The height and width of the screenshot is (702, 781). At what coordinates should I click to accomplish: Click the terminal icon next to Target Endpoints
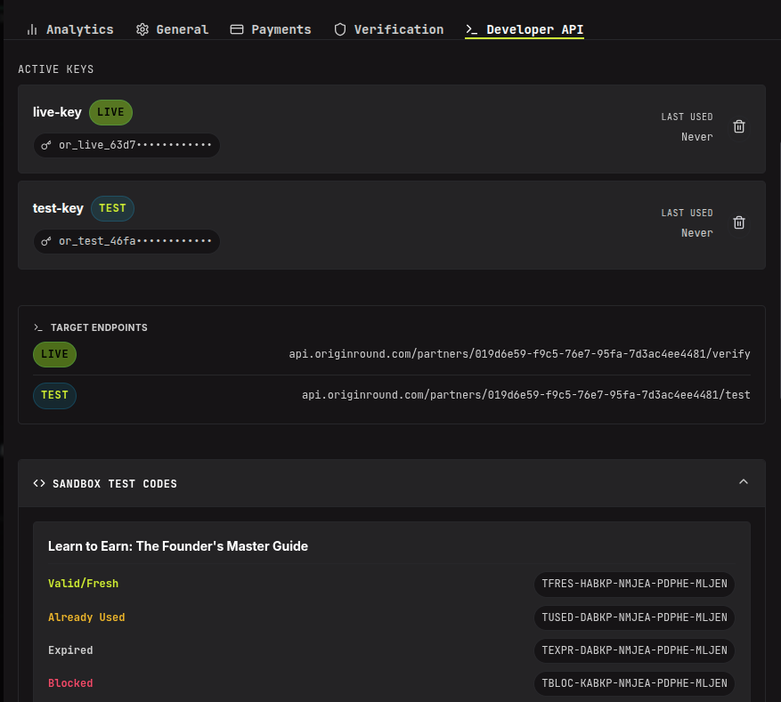click(38, 327)
